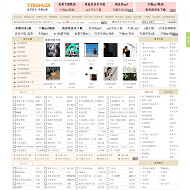Open the green 分享 share tab
The height and width of the screenshot is (190, 190).
(x=188, y=40)
